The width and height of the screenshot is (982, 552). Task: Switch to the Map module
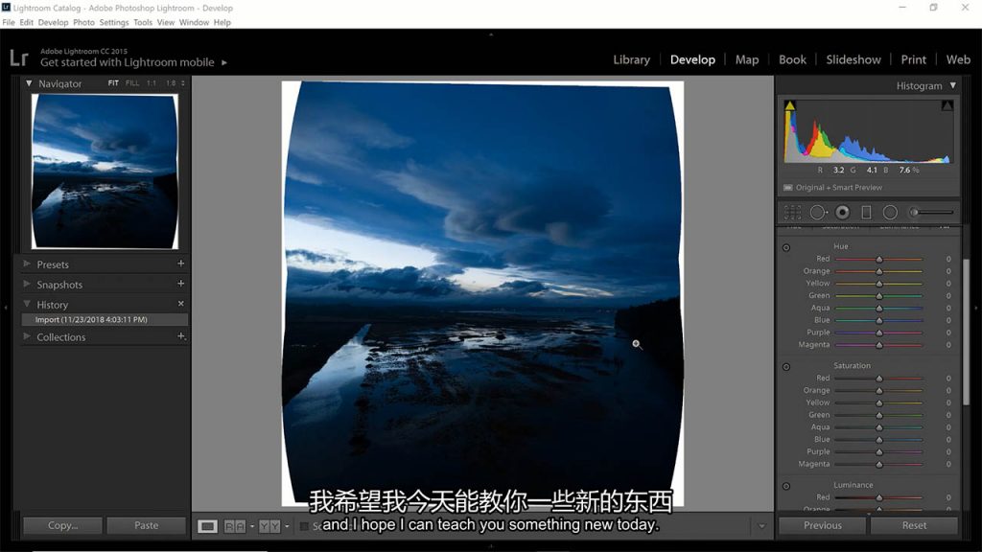coord(746,60)
